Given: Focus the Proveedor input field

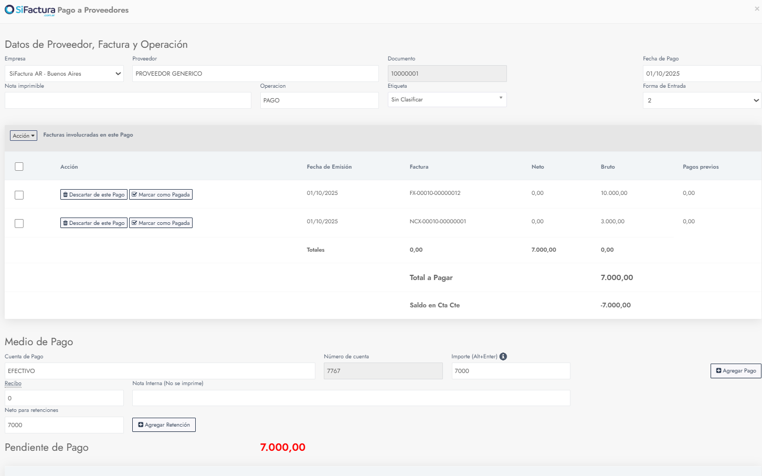Looking at the screenshot, I should tap(255, 74).
